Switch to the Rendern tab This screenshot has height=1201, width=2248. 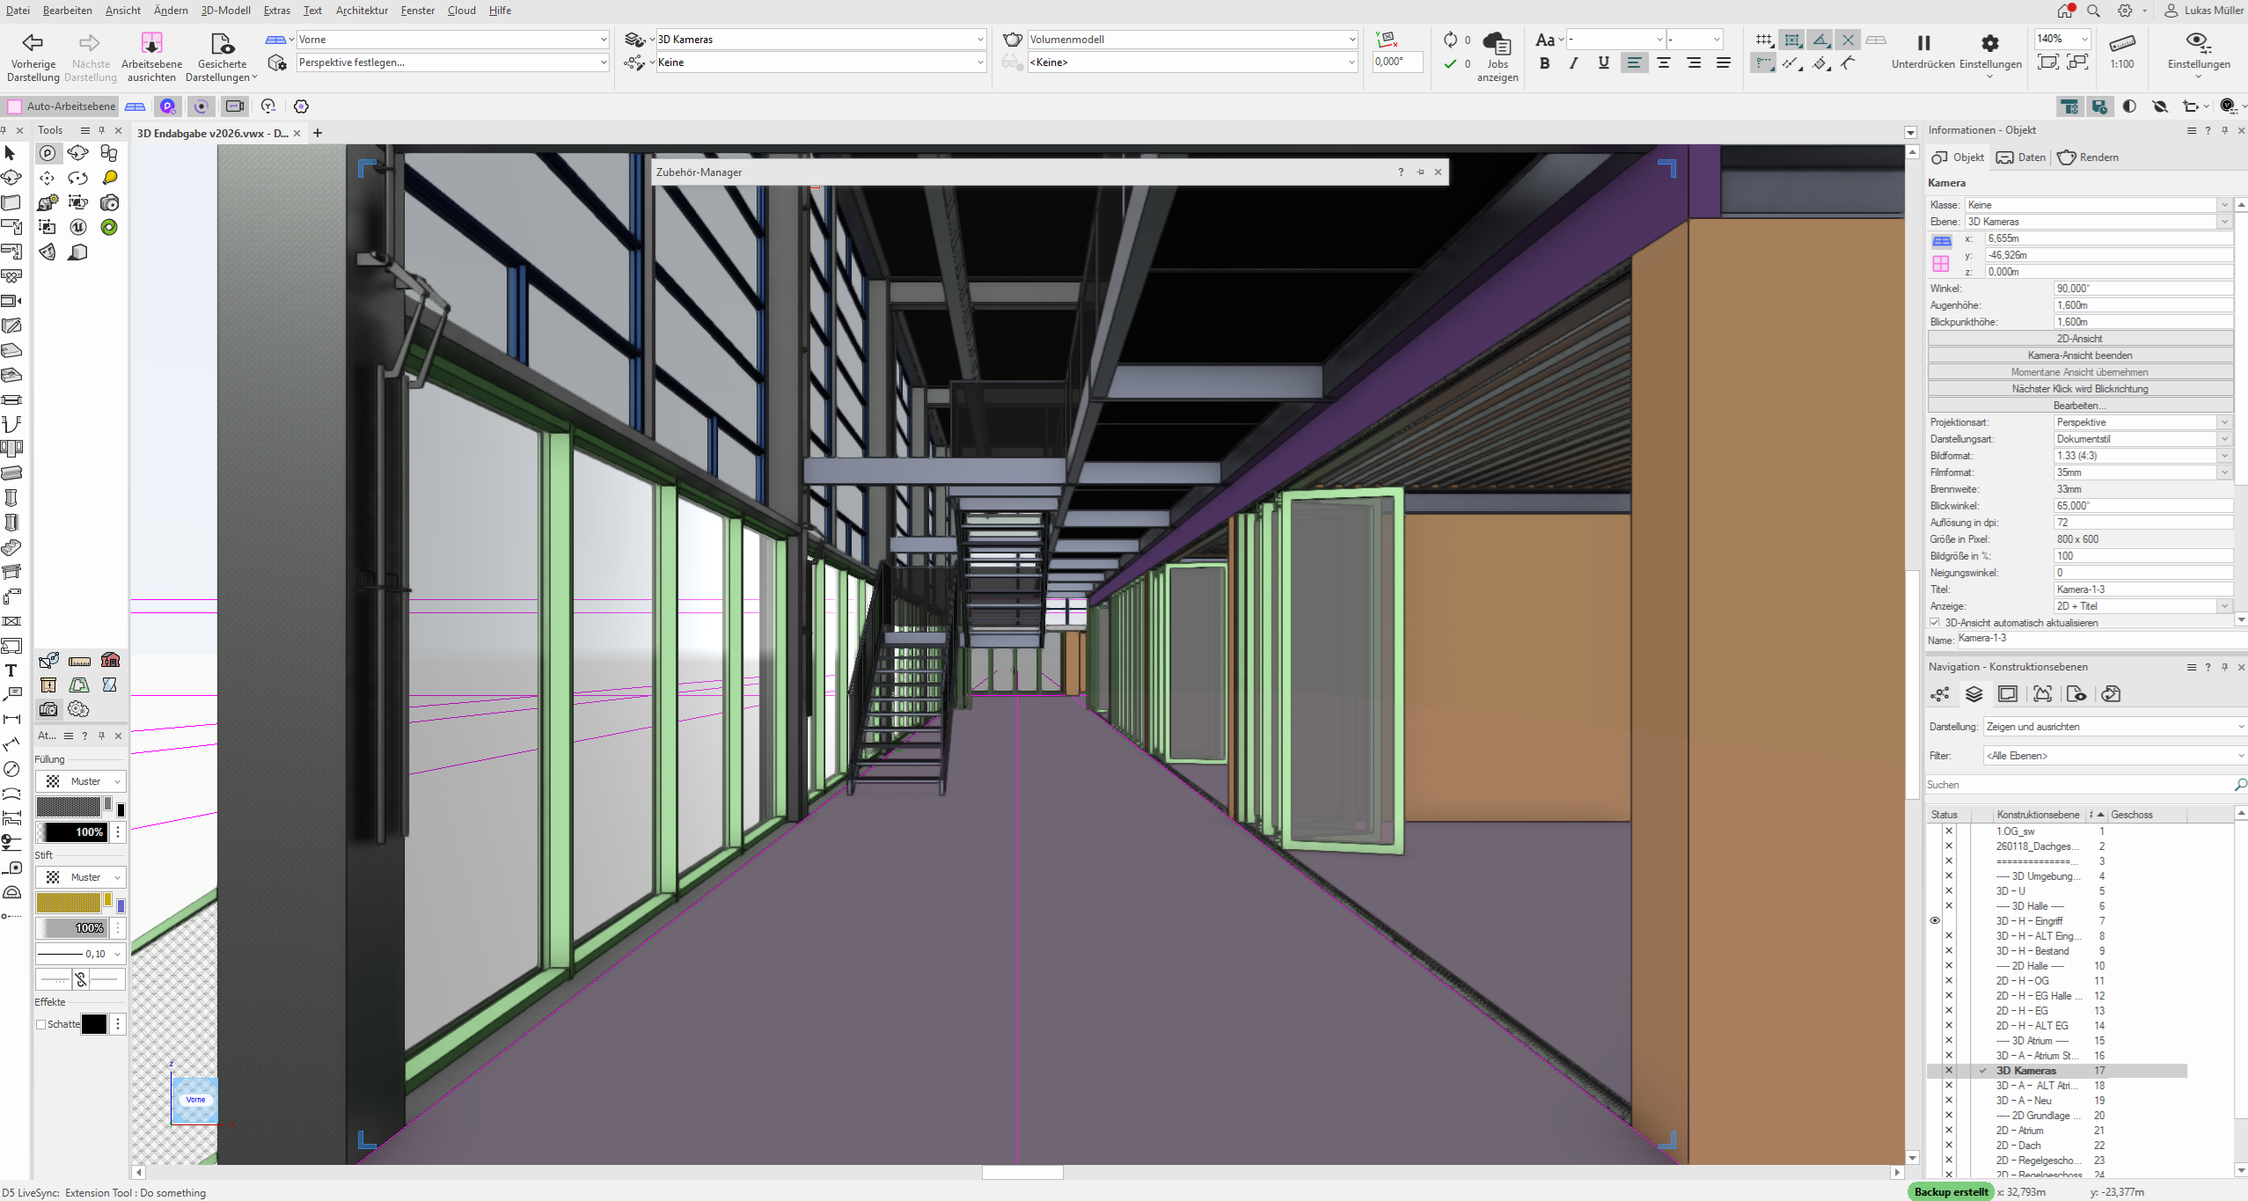[2088, 157]
